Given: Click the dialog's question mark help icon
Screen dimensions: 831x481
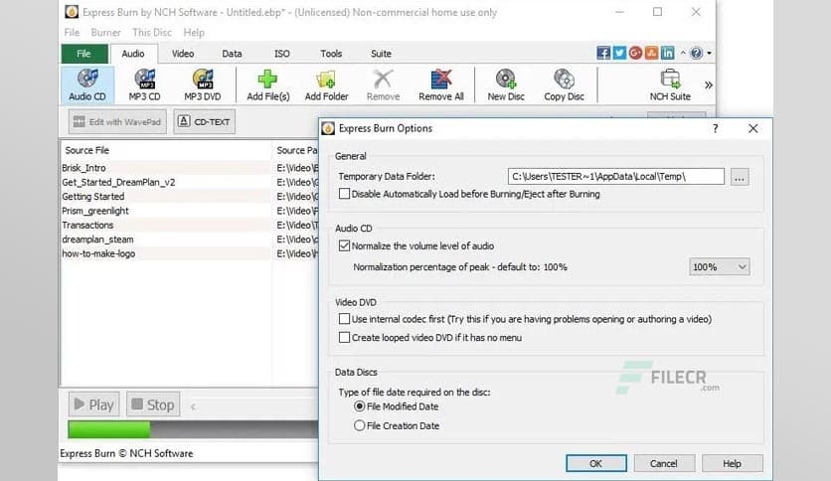Looking at the screenshot, I should pyautogui.click(x=716, y=129).
